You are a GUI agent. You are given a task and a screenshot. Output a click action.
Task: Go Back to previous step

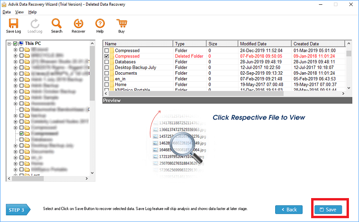click(289, 210)
